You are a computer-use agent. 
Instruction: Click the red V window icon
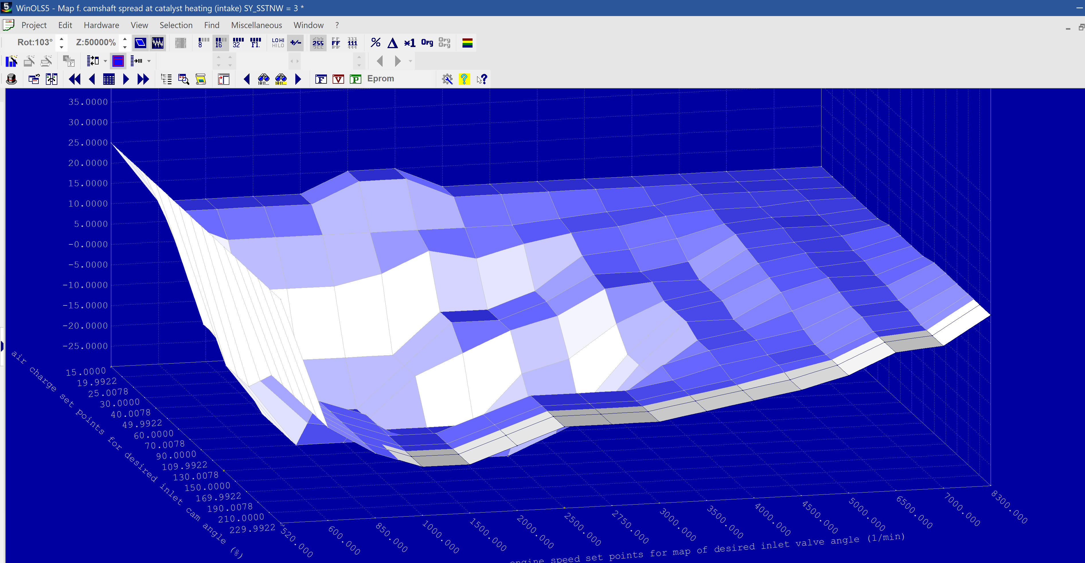tap(338, 79)
